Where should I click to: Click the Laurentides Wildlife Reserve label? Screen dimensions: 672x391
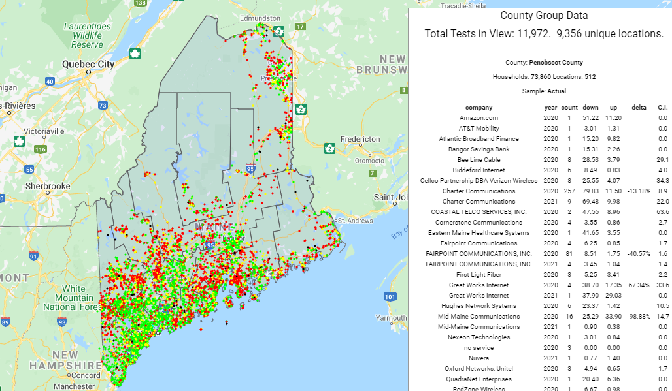(x=87, y=35)
